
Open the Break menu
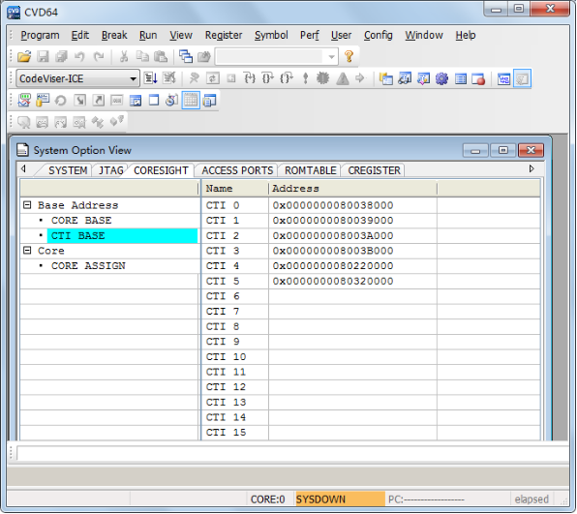tap(114, 35)
